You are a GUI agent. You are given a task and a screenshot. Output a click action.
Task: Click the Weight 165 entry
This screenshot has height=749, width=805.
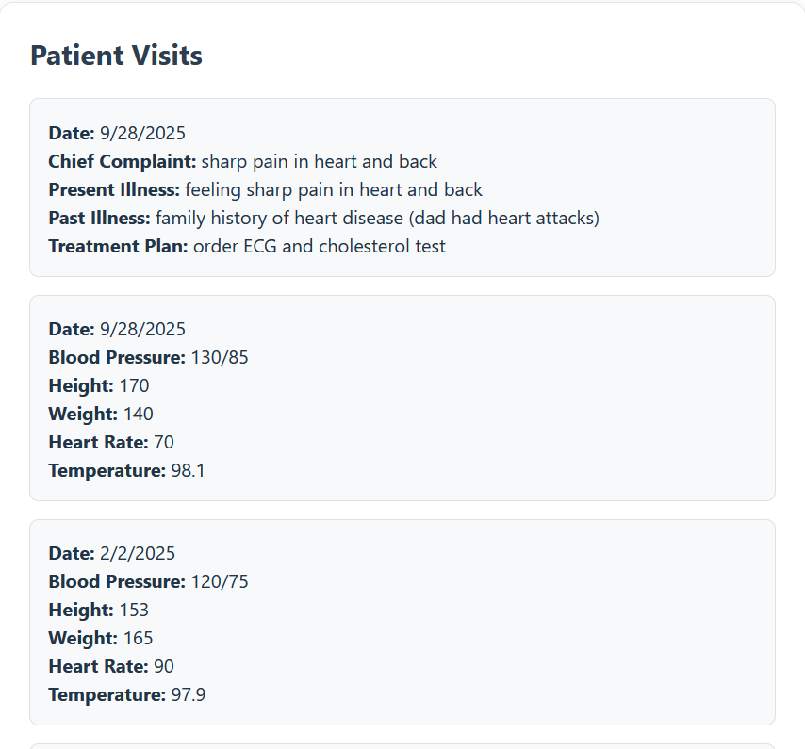pyautogui.click(x=101, y=638)
